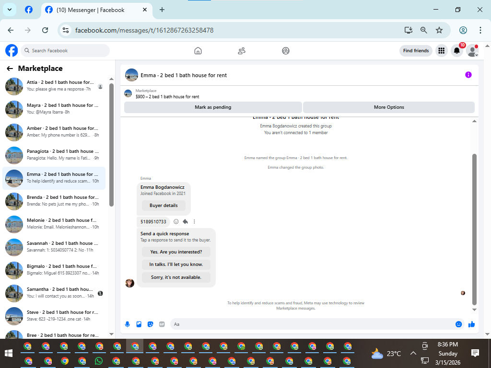Close the Messenger tab
This screenshot has width=491, height=368.
tap(145, 10)
